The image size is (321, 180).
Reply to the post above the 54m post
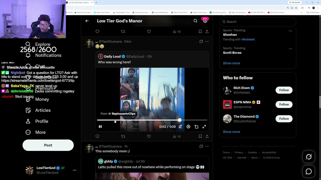(x=97, y=31)
